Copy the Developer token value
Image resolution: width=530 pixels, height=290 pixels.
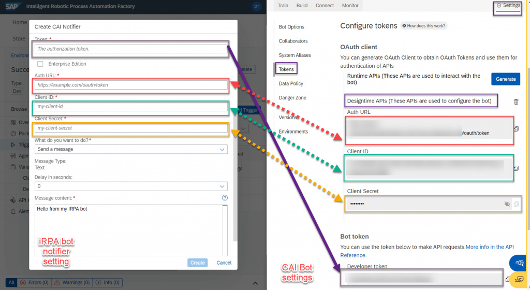(x=507, y=279)
